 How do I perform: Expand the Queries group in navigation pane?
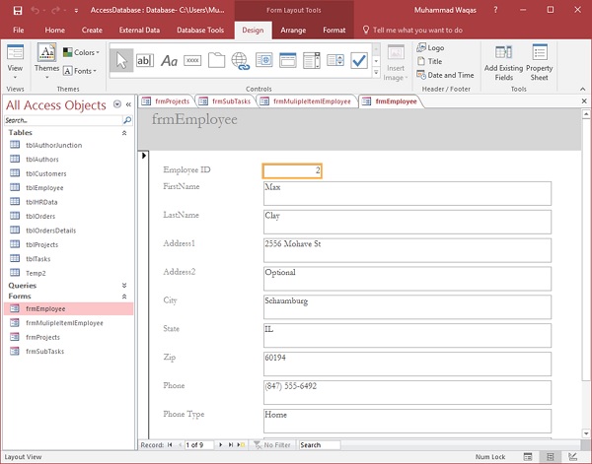pyautogui.click(x=124, y=285)
